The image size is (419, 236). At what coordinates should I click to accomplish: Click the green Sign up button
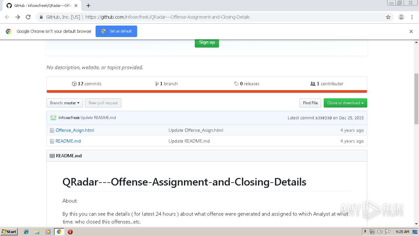(x=207, y=42)
